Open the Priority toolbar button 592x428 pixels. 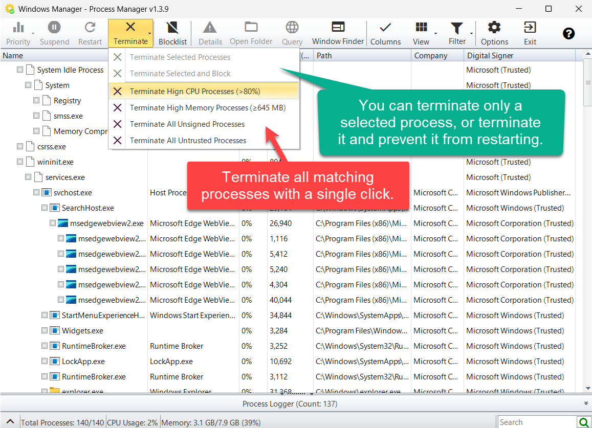tap(18, 33)
